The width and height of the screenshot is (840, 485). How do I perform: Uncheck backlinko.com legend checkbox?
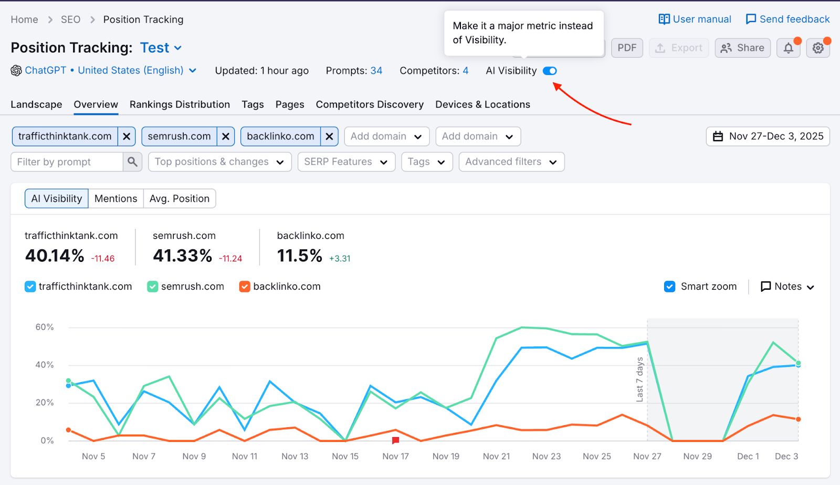click(245, 287)
